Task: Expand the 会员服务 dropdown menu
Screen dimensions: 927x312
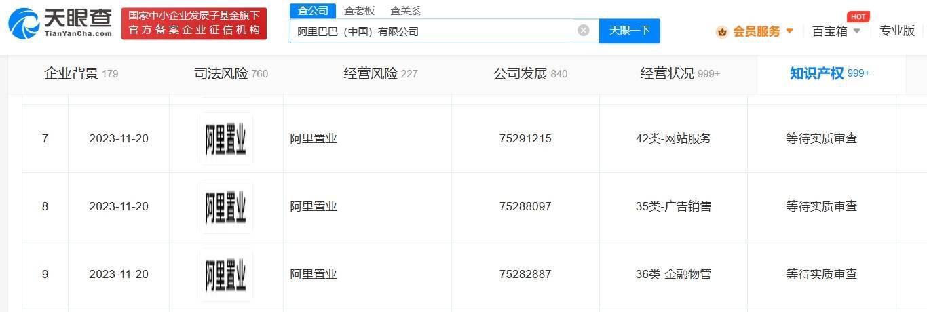Action: pyautogui.click(x=789, y=31)
